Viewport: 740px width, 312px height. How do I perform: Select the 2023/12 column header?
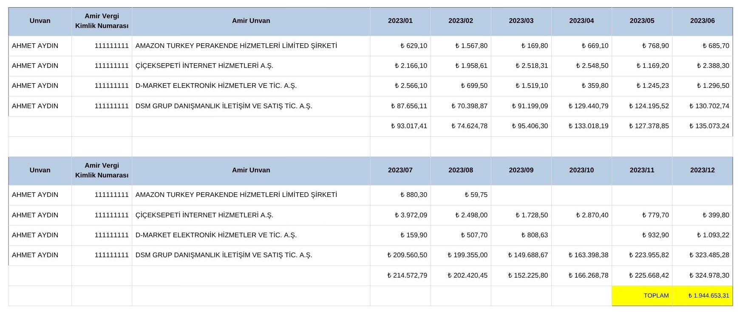click(x=702, y=170)
